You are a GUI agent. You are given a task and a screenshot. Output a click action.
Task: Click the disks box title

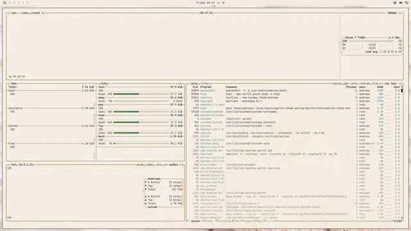click(x=103, y=83)
